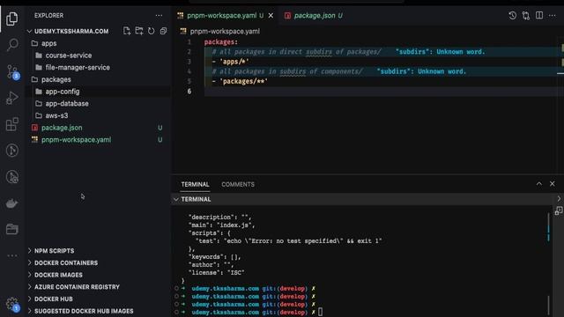
Task: Refresh the Explorer file tree
Action: point(151,31)
